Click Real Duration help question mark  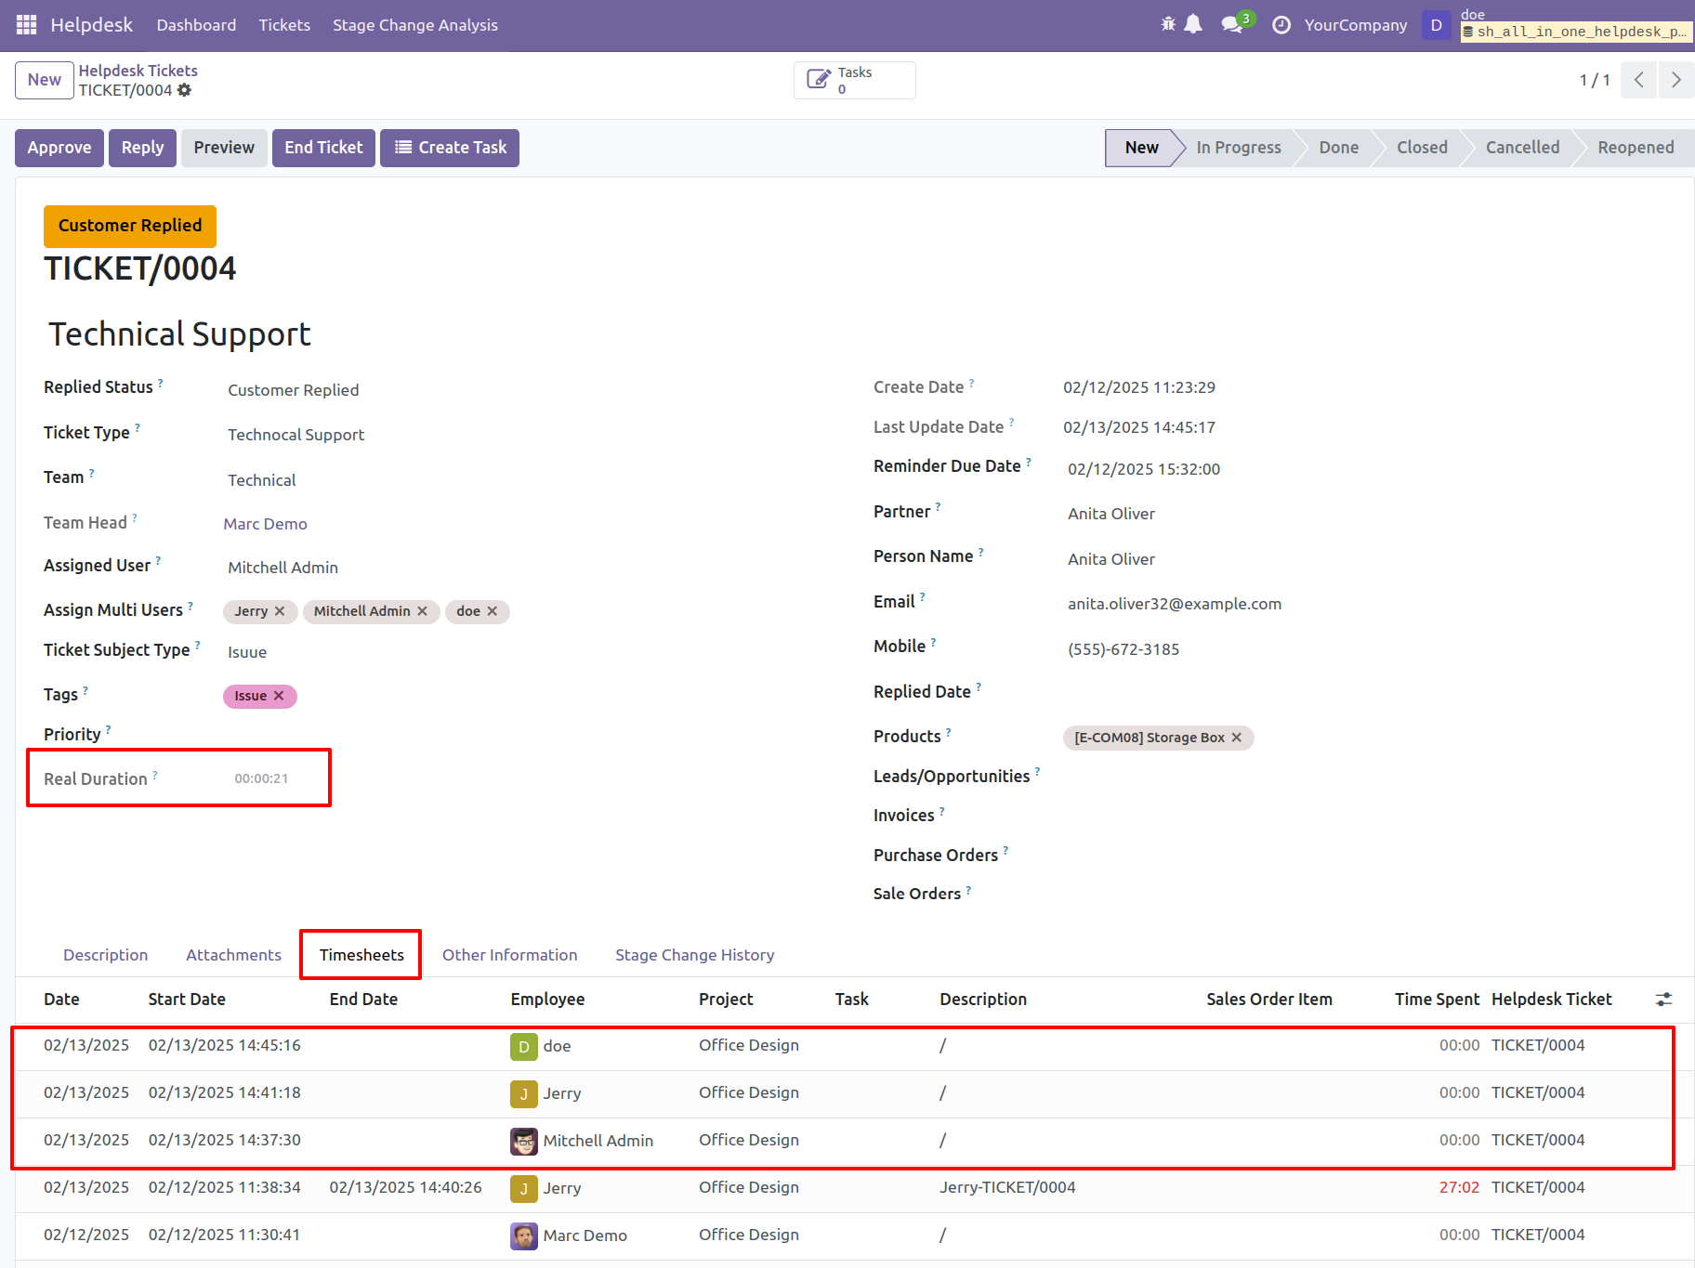point(155,774)
